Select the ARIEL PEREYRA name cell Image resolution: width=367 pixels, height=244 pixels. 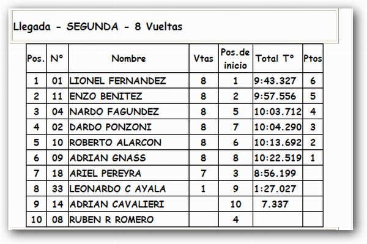[128, 173]
